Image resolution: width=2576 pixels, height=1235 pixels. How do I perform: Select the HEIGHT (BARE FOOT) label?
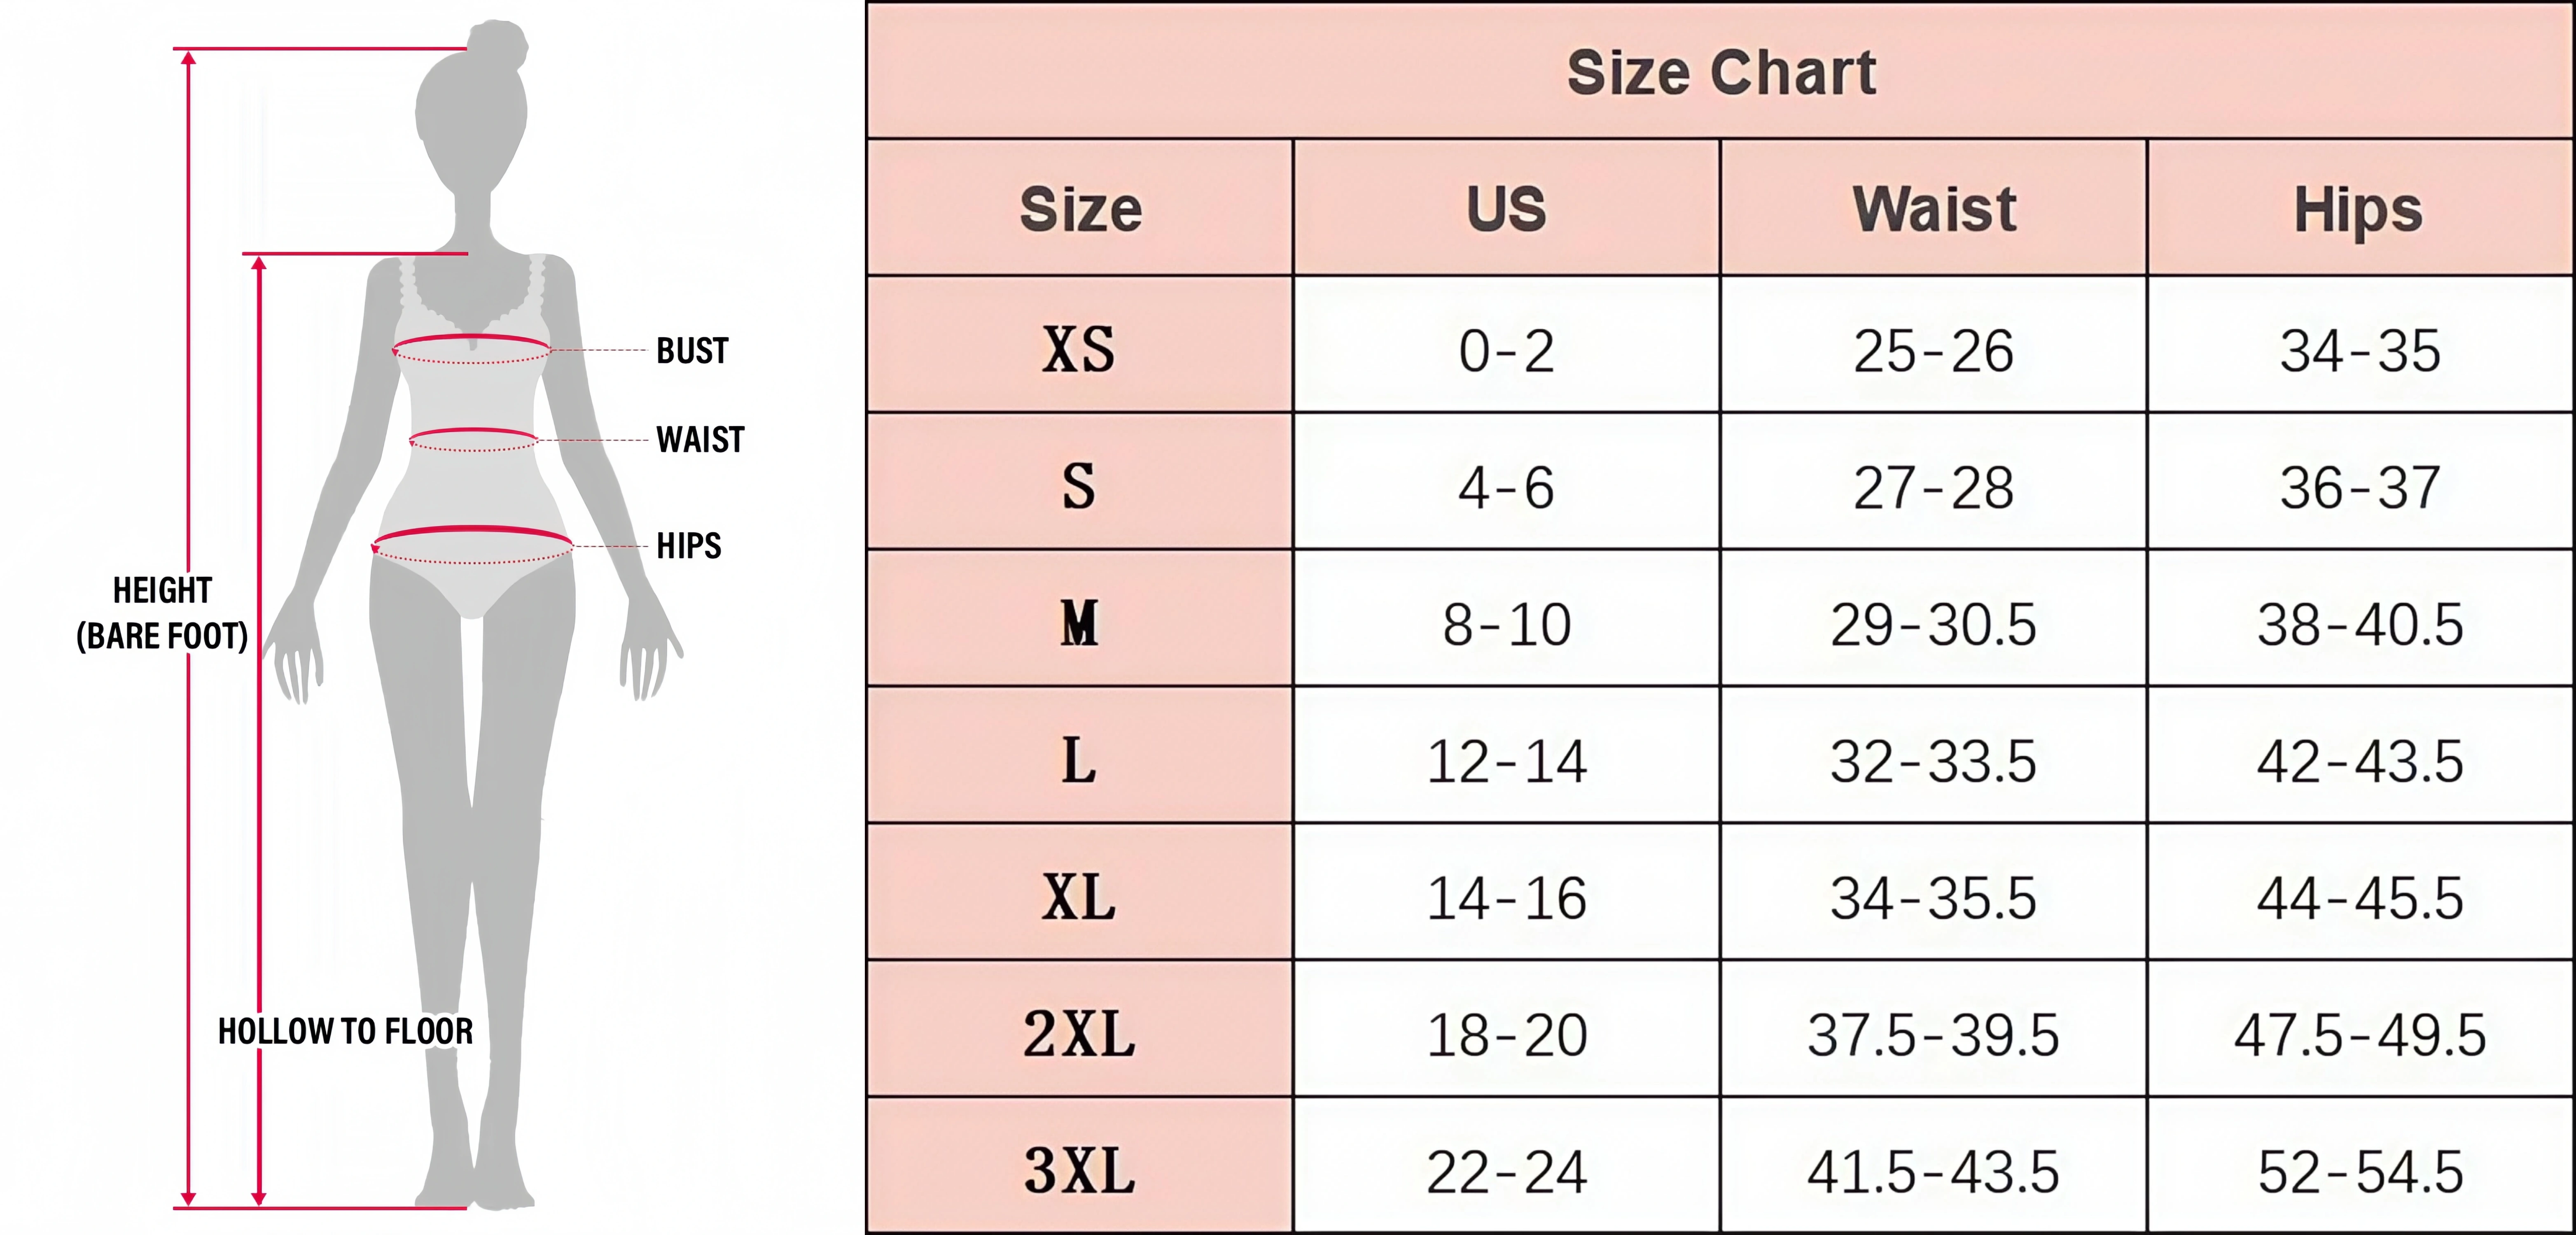(x=162, y=613)
